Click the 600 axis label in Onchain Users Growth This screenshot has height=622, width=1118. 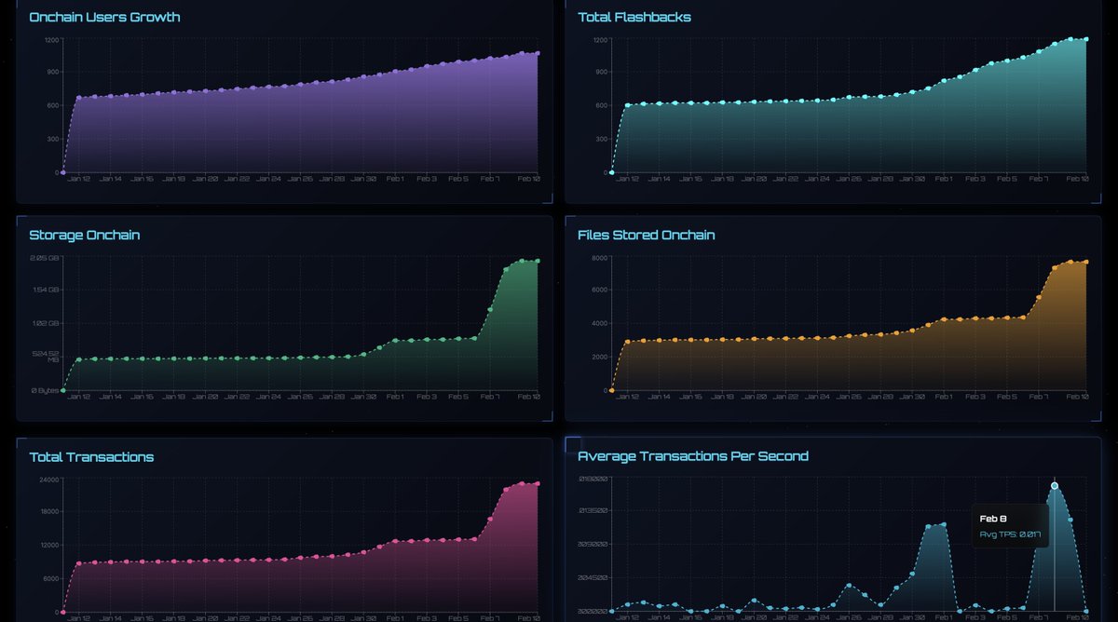(x=53, y=106)
